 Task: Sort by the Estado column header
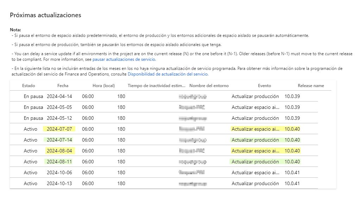pos(29,86)
